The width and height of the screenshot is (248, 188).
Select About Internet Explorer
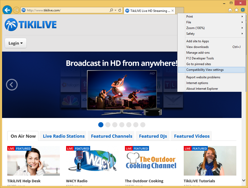(211, 89)
